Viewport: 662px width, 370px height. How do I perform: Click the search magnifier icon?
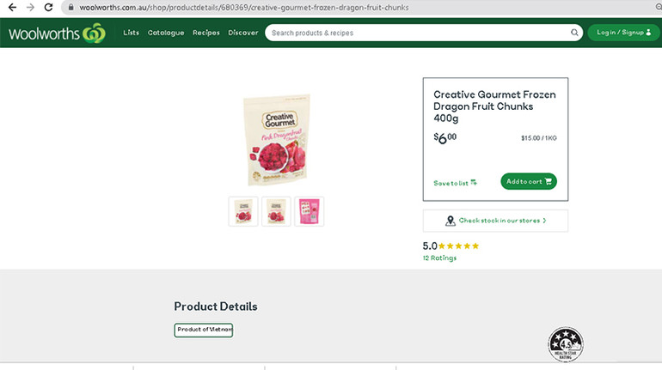pyautogui.click(x=575, y=33)
